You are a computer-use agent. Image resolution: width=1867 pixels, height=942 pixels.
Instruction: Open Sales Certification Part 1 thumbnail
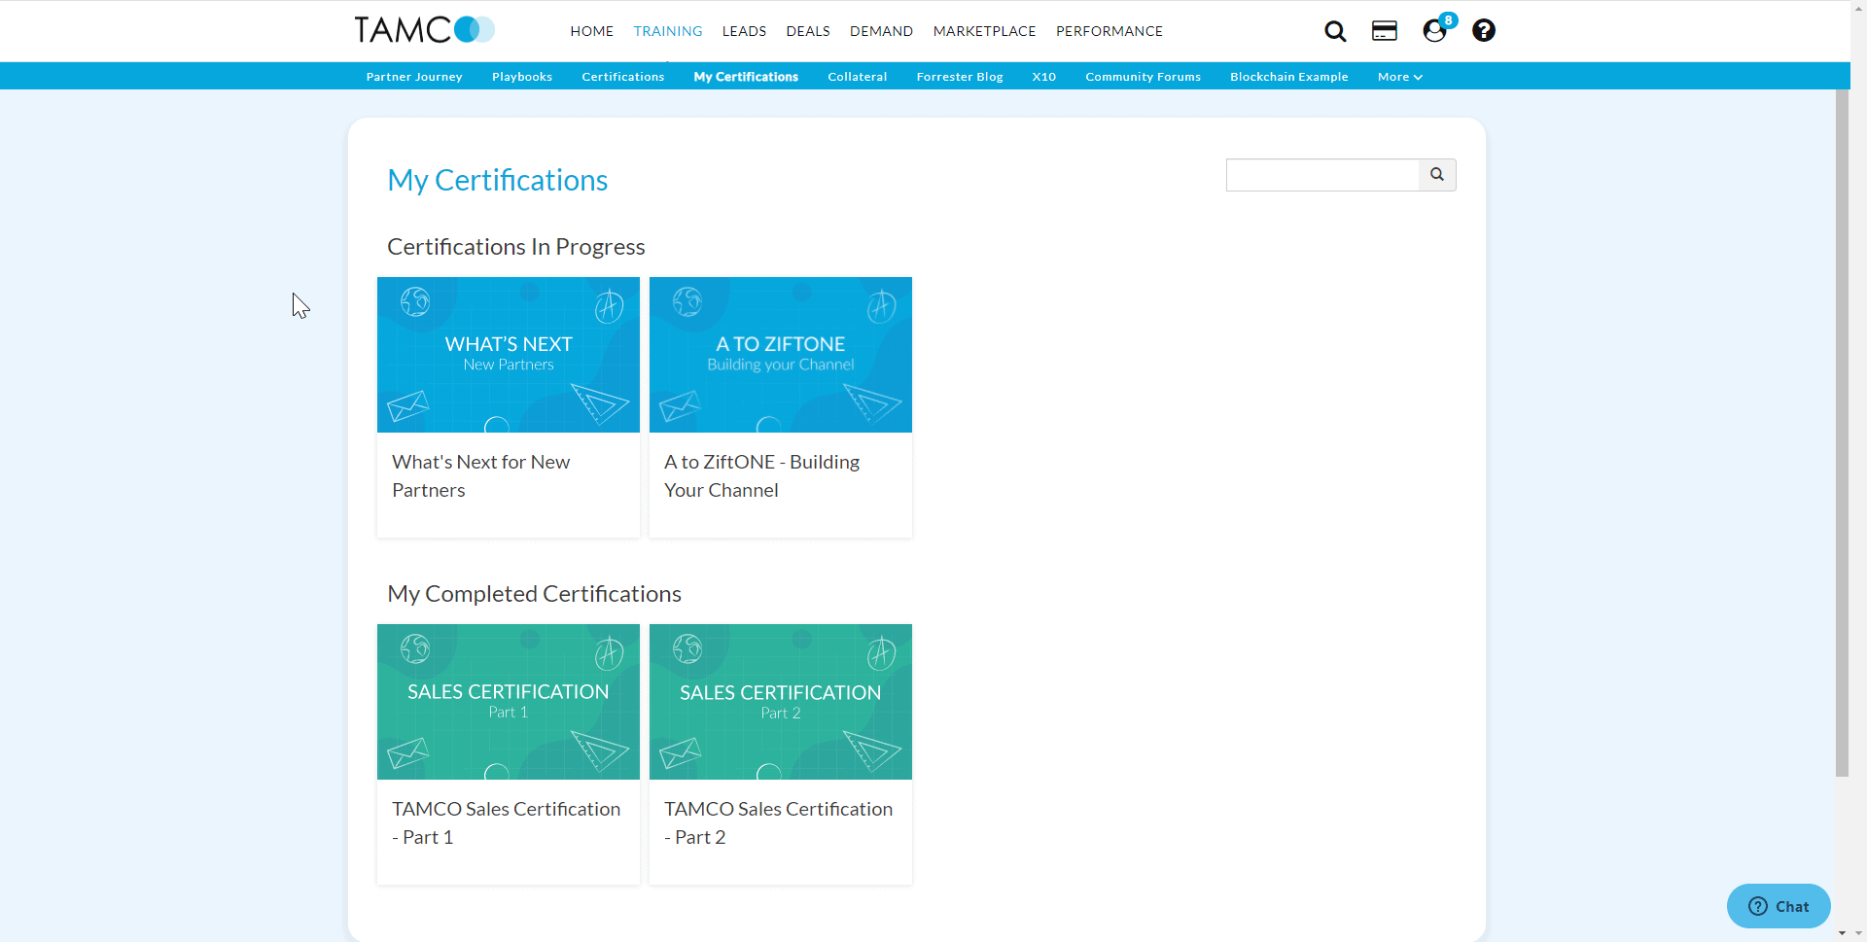point(509,702)
